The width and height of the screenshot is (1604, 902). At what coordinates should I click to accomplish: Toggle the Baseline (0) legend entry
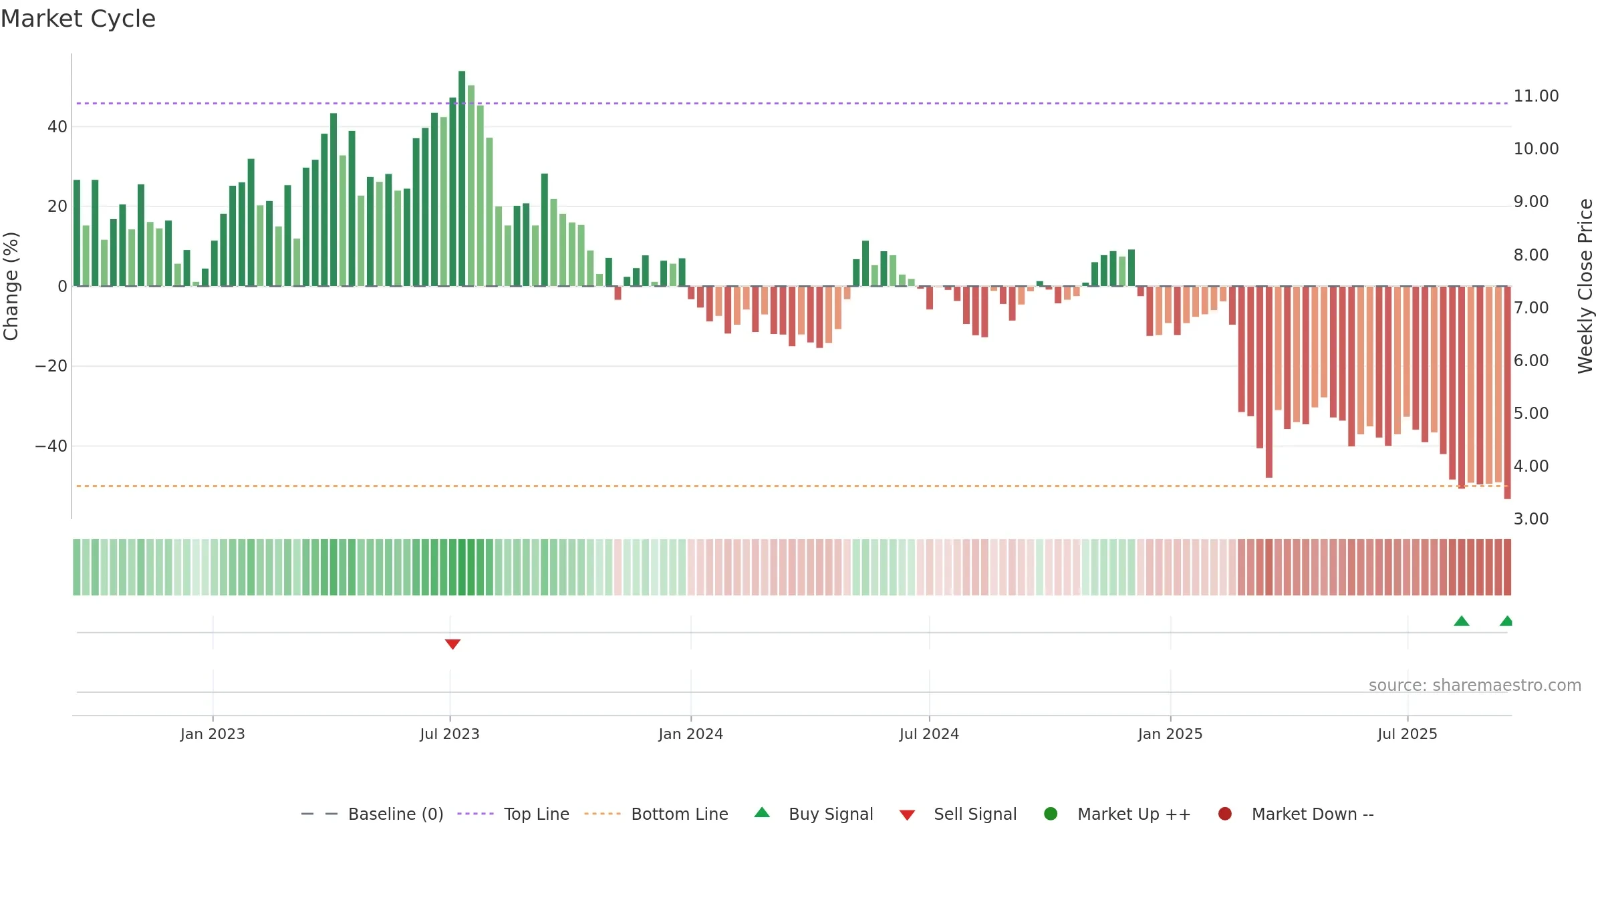click(x=372, y=814)
